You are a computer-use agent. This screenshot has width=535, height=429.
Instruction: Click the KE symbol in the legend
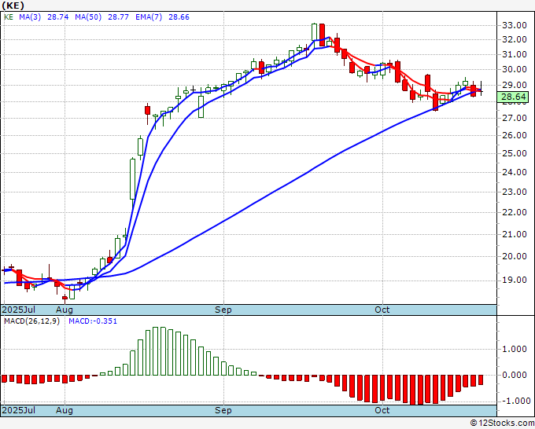pyautogui.click(x=9, y=17)
